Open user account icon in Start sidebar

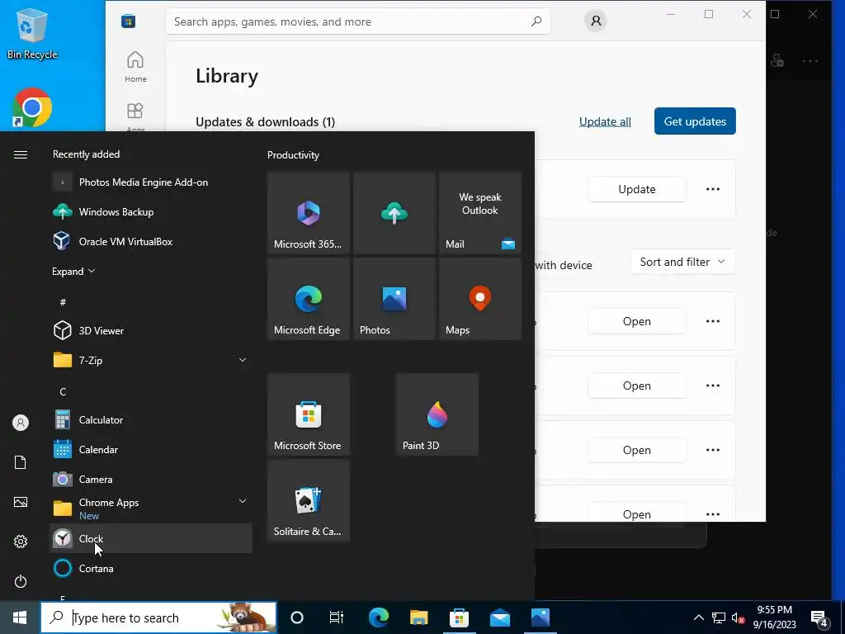coord(21,423)
